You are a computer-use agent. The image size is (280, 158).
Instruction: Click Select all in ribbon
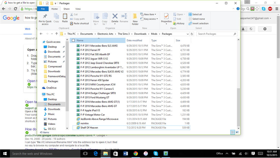195,14
